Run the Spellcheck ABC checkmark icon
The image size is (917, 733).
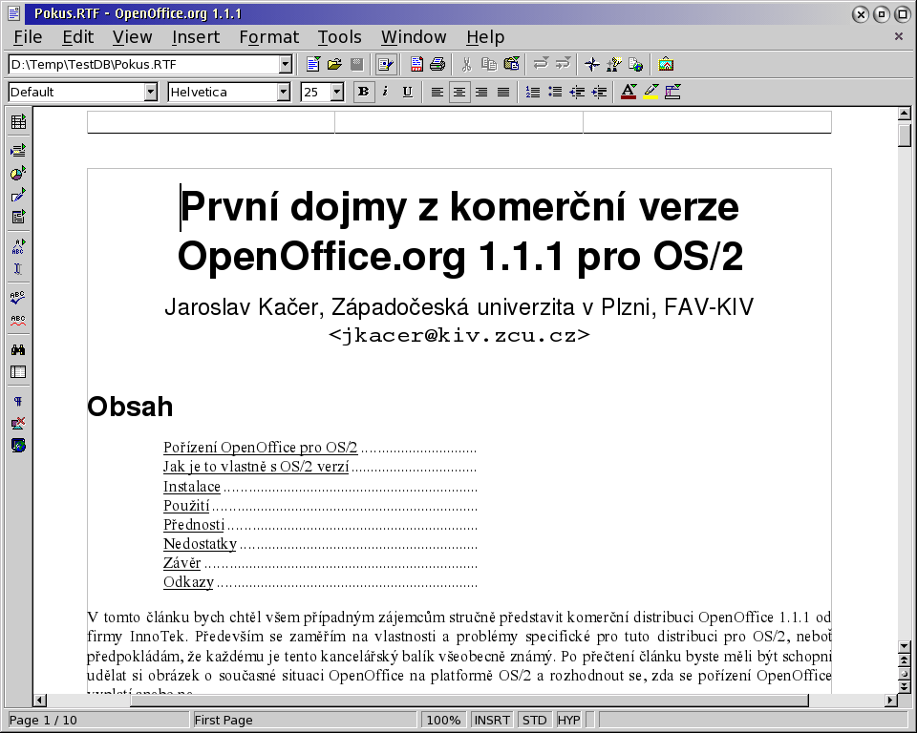[18, 298]
